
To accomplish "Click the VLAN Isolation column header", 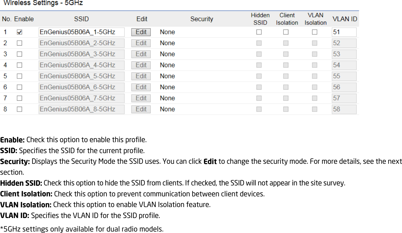I will tap(316, 19).
